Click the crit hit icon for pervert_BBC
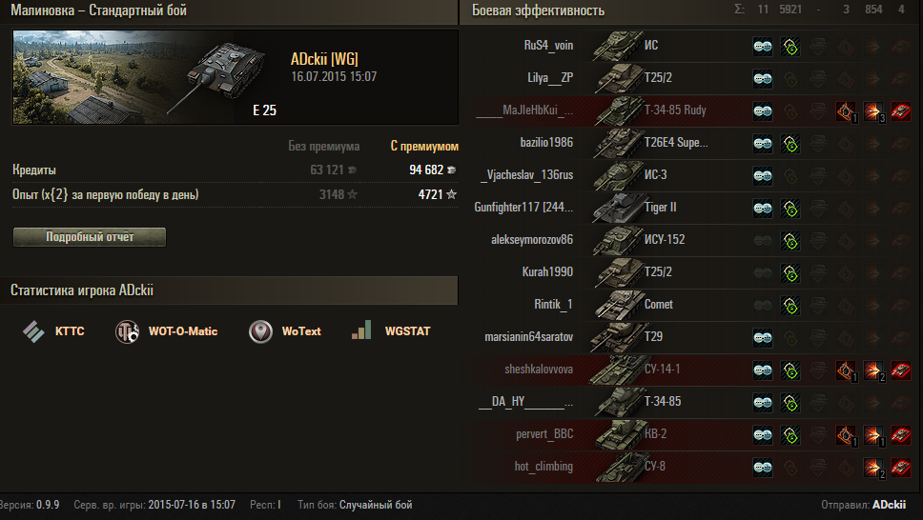Image resolution: width=923 pixels, height=520 pixels. tap(846, 434)
